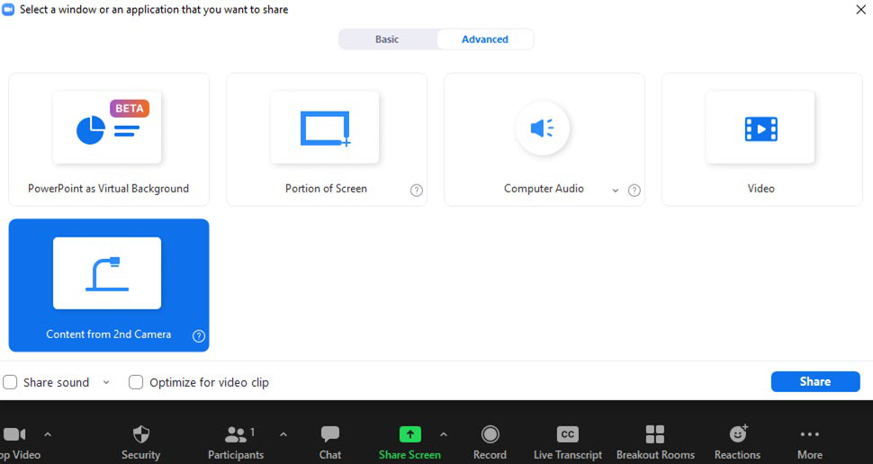The image size is (873, 464).
Task: Open help icon next to Computer Audio
Action: [634, 191]
